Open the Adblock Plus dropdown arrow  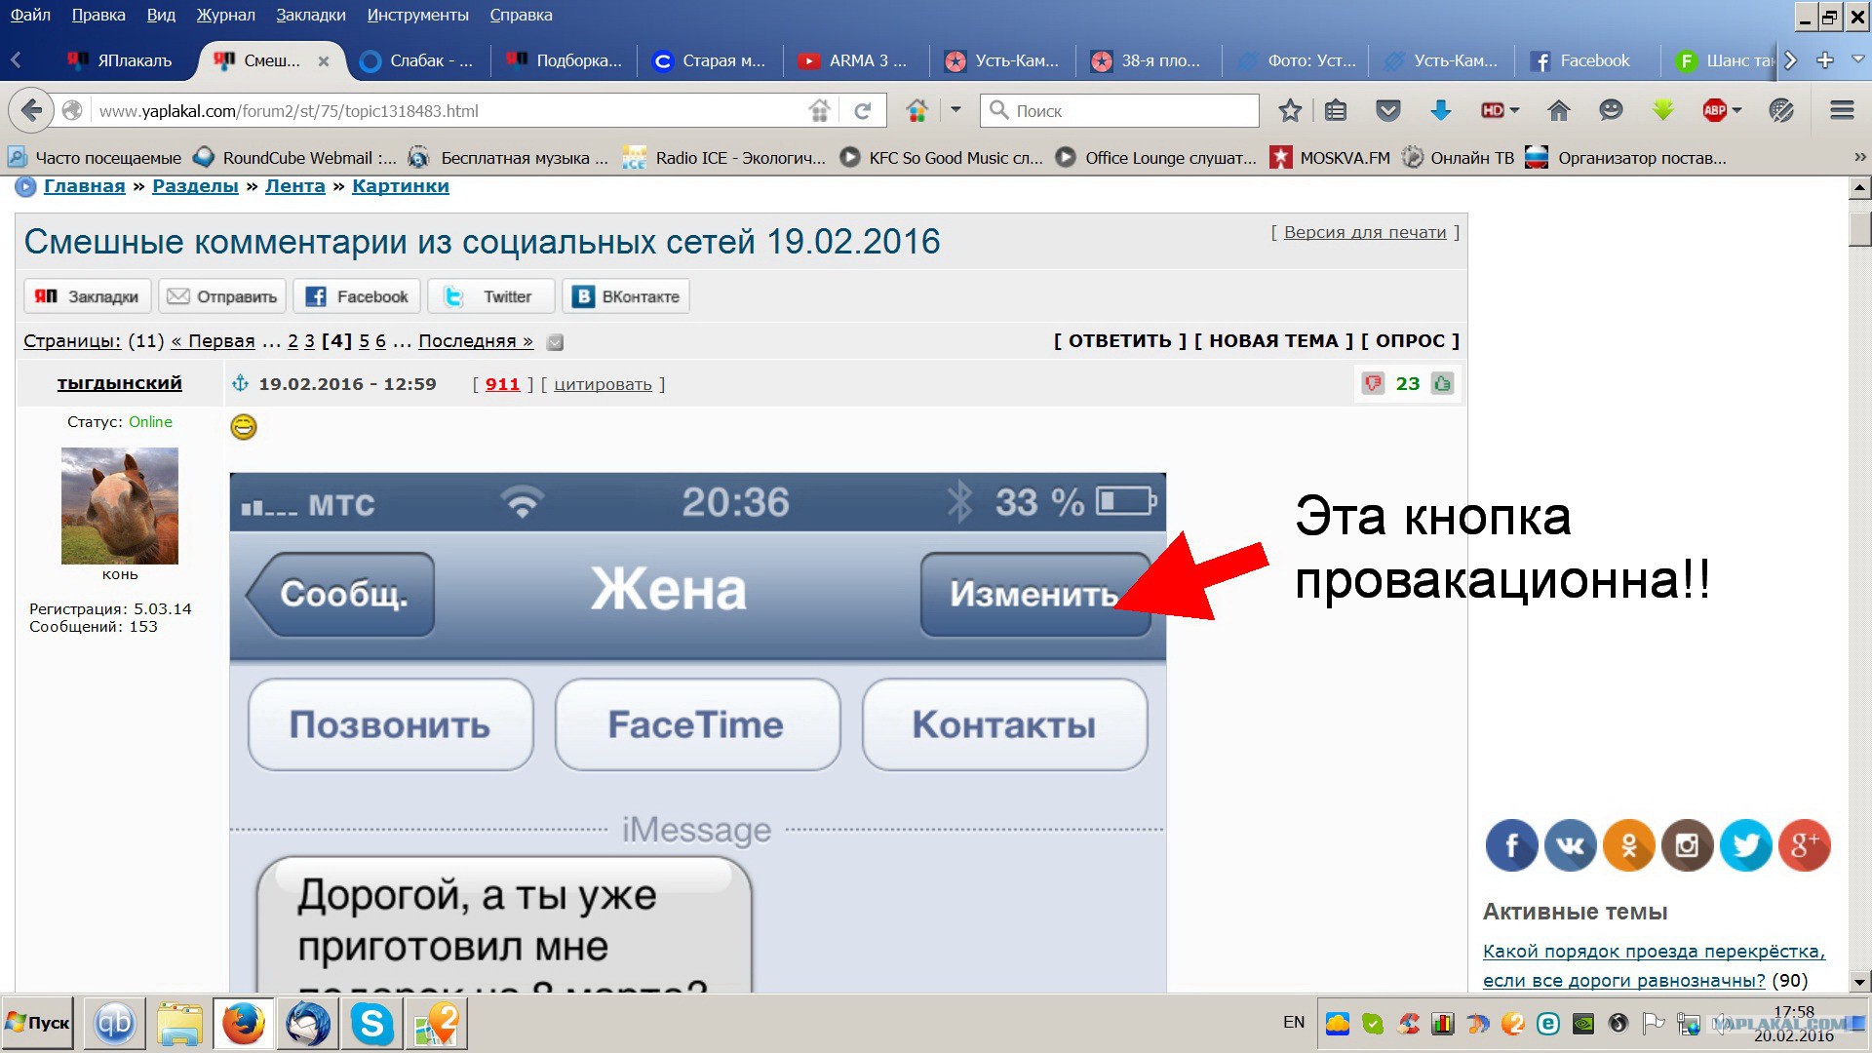pos(1736,111)
